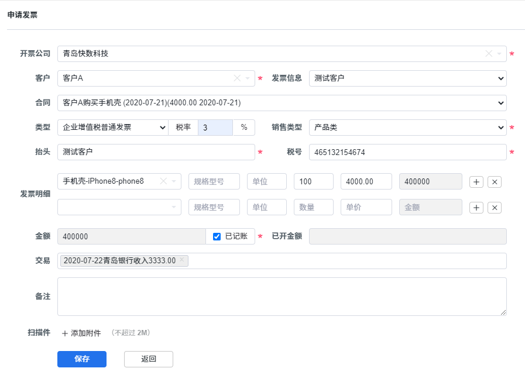Open the 客户 dropdown arrow
Screen dimensions: 525x375
(x=248, y=78)
